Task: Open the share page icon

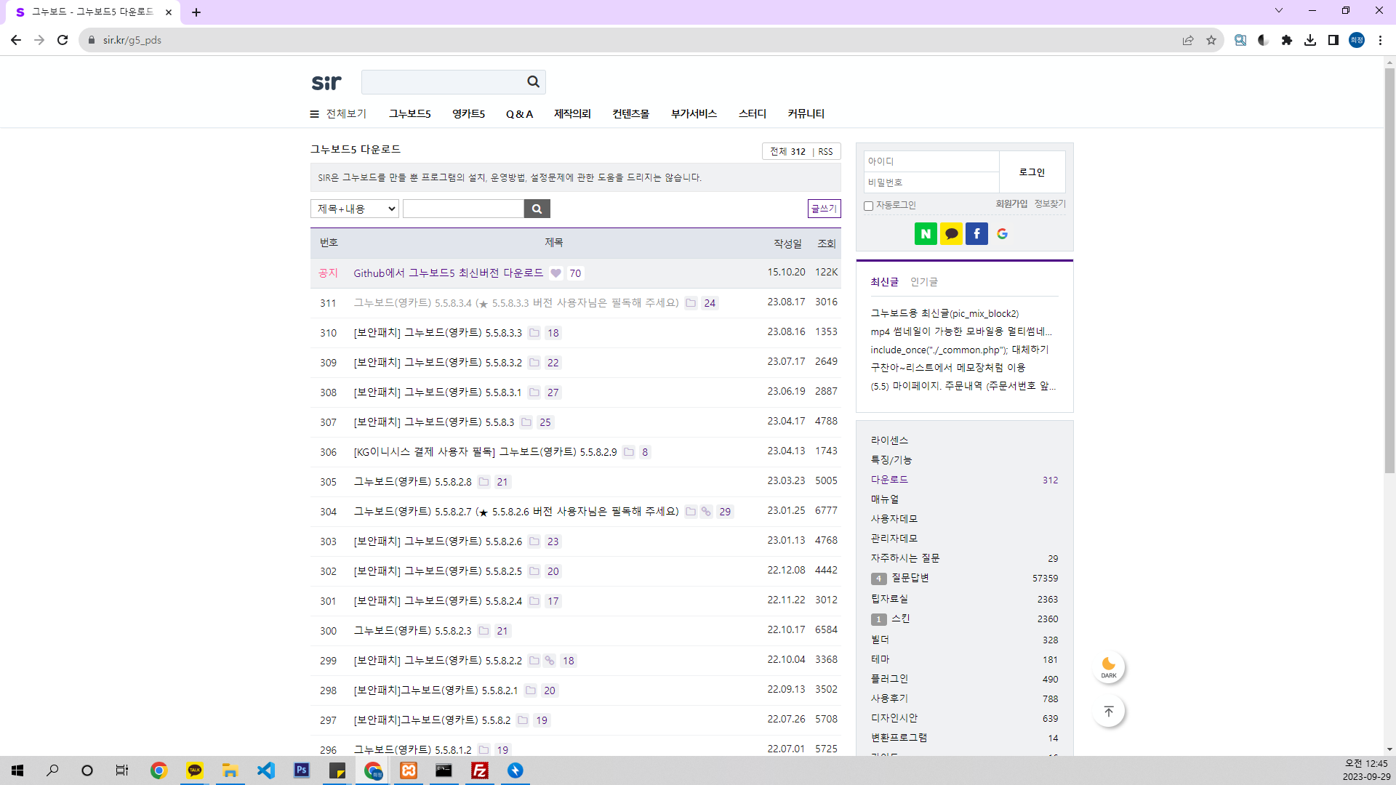Action: tap(1188, 40)
